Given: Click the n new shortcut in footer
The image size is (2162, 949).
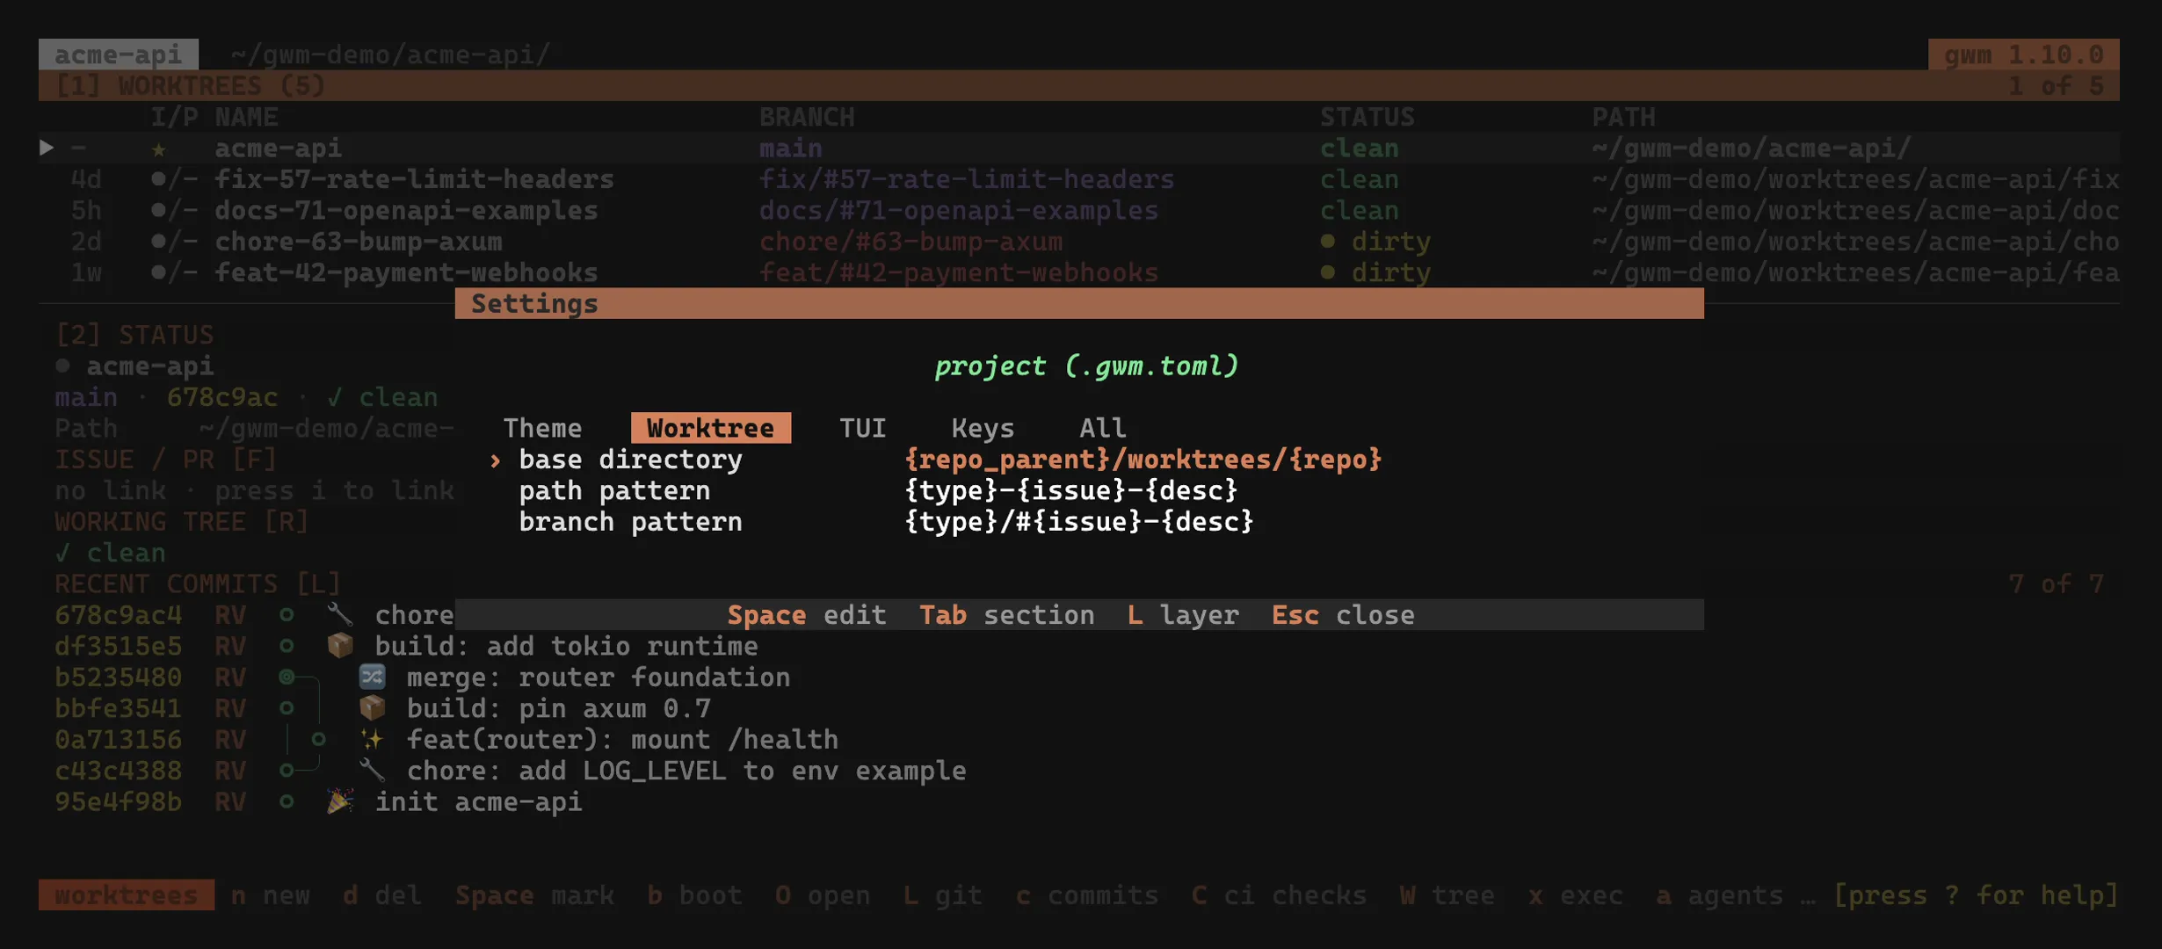Looking at the screenshot, I should pyautogui.click(x=270, y=895).
